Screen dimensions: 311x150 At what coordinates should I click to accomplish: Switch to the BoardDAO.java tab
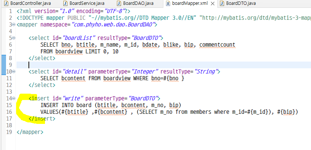tap(136, 3)
